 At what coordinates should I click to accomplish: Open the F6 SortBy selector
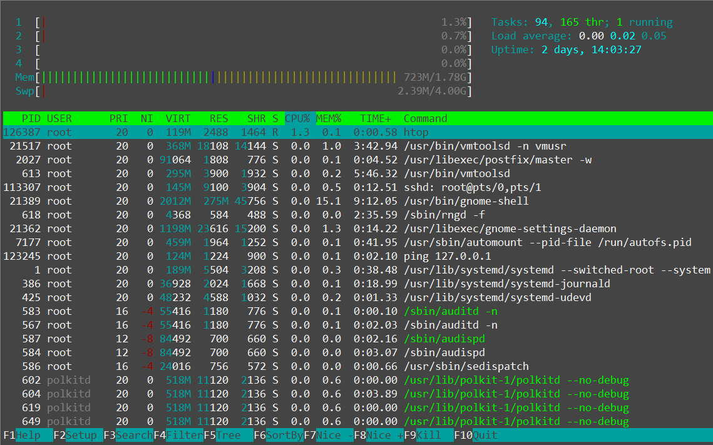click(279, 435)
